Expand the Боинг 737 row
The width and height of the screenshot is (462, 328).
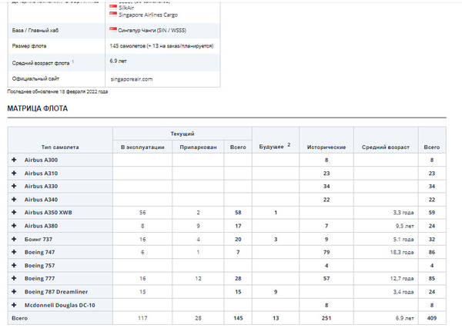[x=14, y=239]
